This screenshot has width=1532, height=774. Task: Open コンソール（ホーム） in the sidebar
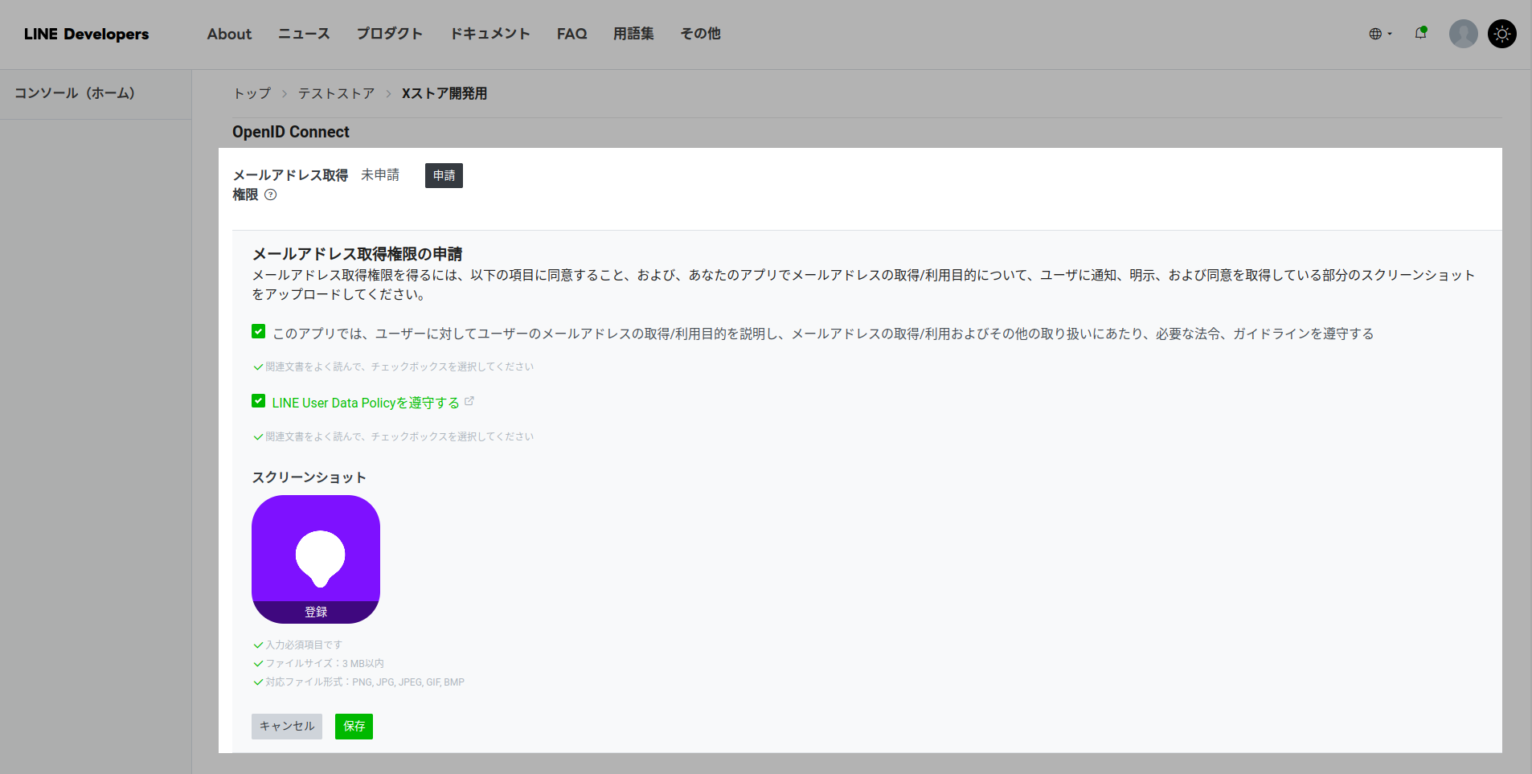75,93
